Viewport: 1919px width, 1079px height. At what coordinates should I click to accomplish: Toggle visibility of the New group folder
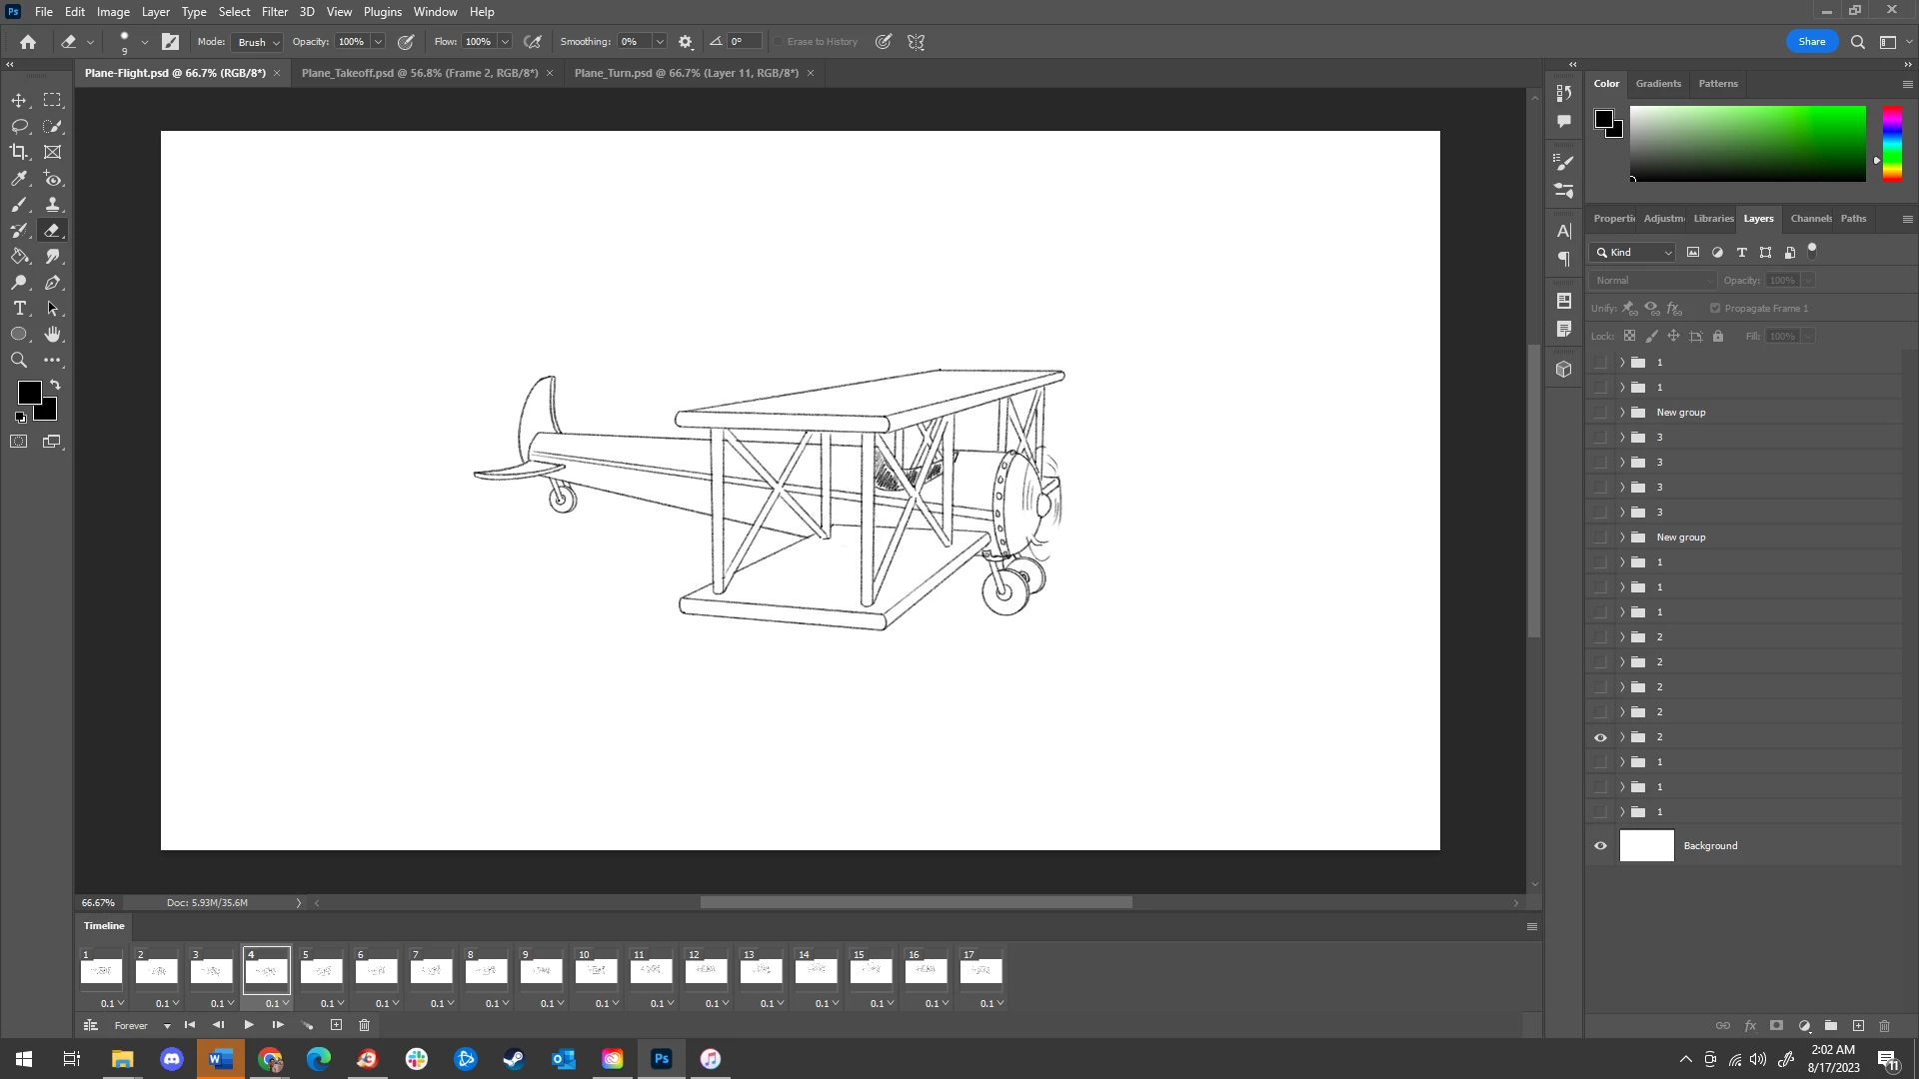1600,412
